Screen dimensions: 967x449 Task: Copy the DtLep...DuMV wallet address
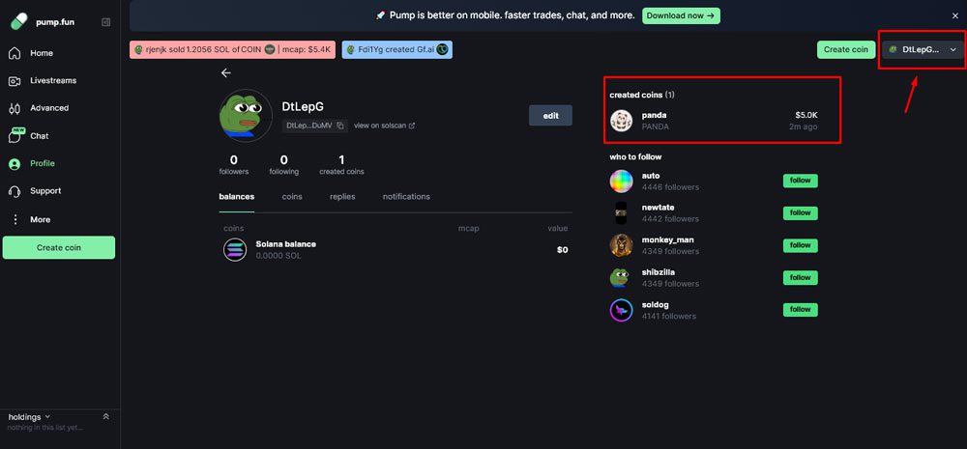(340, 126)
